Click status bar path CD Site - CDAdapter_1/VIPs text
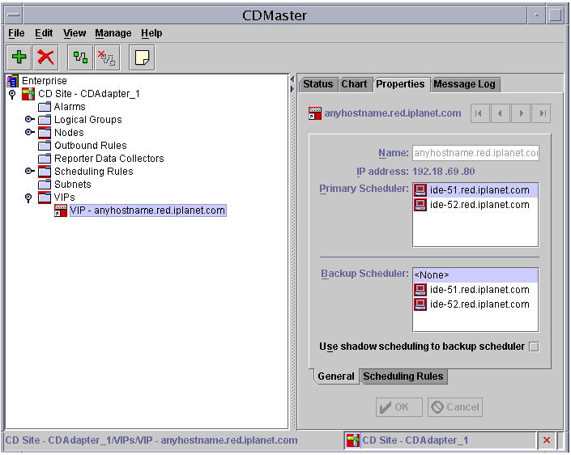Screen dimensions: 571x455 [151, 440]
